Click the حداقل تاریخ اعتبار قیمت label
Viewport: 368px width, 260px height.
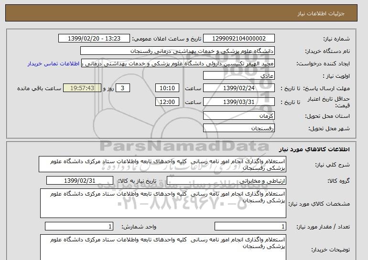[329, 102]
